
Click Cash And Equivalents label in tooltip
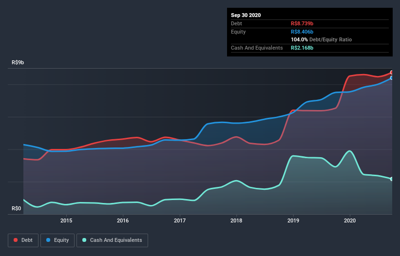257,48
